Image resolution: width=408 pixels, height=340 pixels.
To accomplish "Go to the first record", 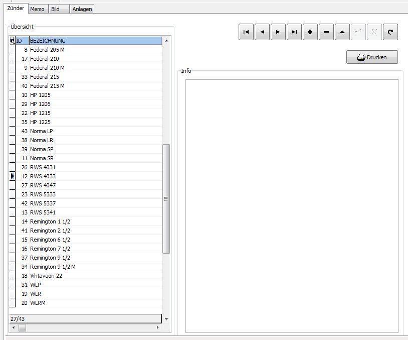I will click(x=246, y=32).
